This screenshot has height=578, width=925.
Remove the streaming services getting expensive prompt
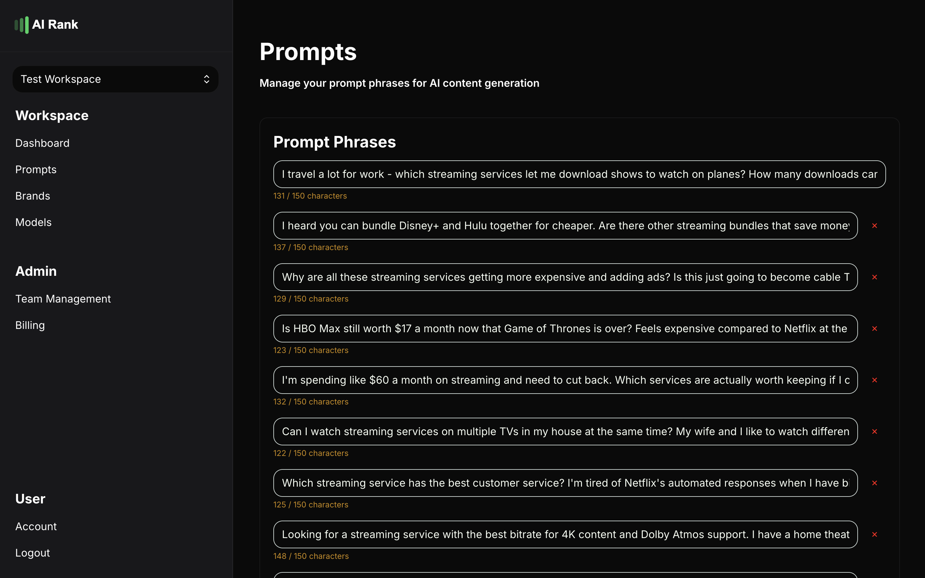pyautogui.click(x=874, y=277)
